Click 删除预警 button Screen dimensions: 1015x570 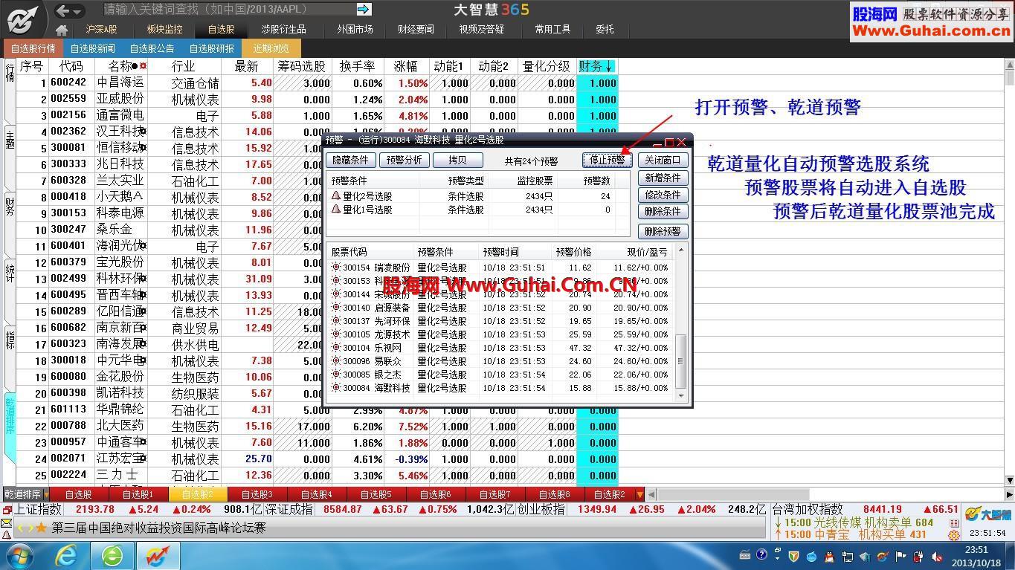[x=663, y=231]
